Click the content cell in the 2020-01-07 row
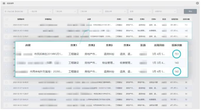The height and width of the screenshot is (112, 201). point(89,88)
